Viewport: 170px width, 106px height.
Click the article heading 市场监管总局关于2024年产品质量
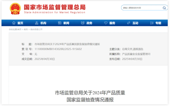point(90,93)
